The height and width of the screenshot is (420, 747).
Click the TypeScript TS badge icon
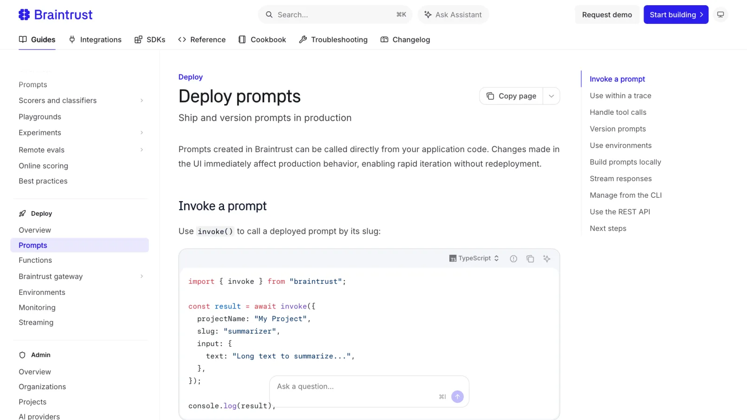click(453, 259)
